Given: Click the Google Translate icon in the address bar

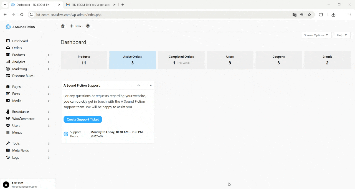Looking at the screenshot, I should [x=294, y=15].
